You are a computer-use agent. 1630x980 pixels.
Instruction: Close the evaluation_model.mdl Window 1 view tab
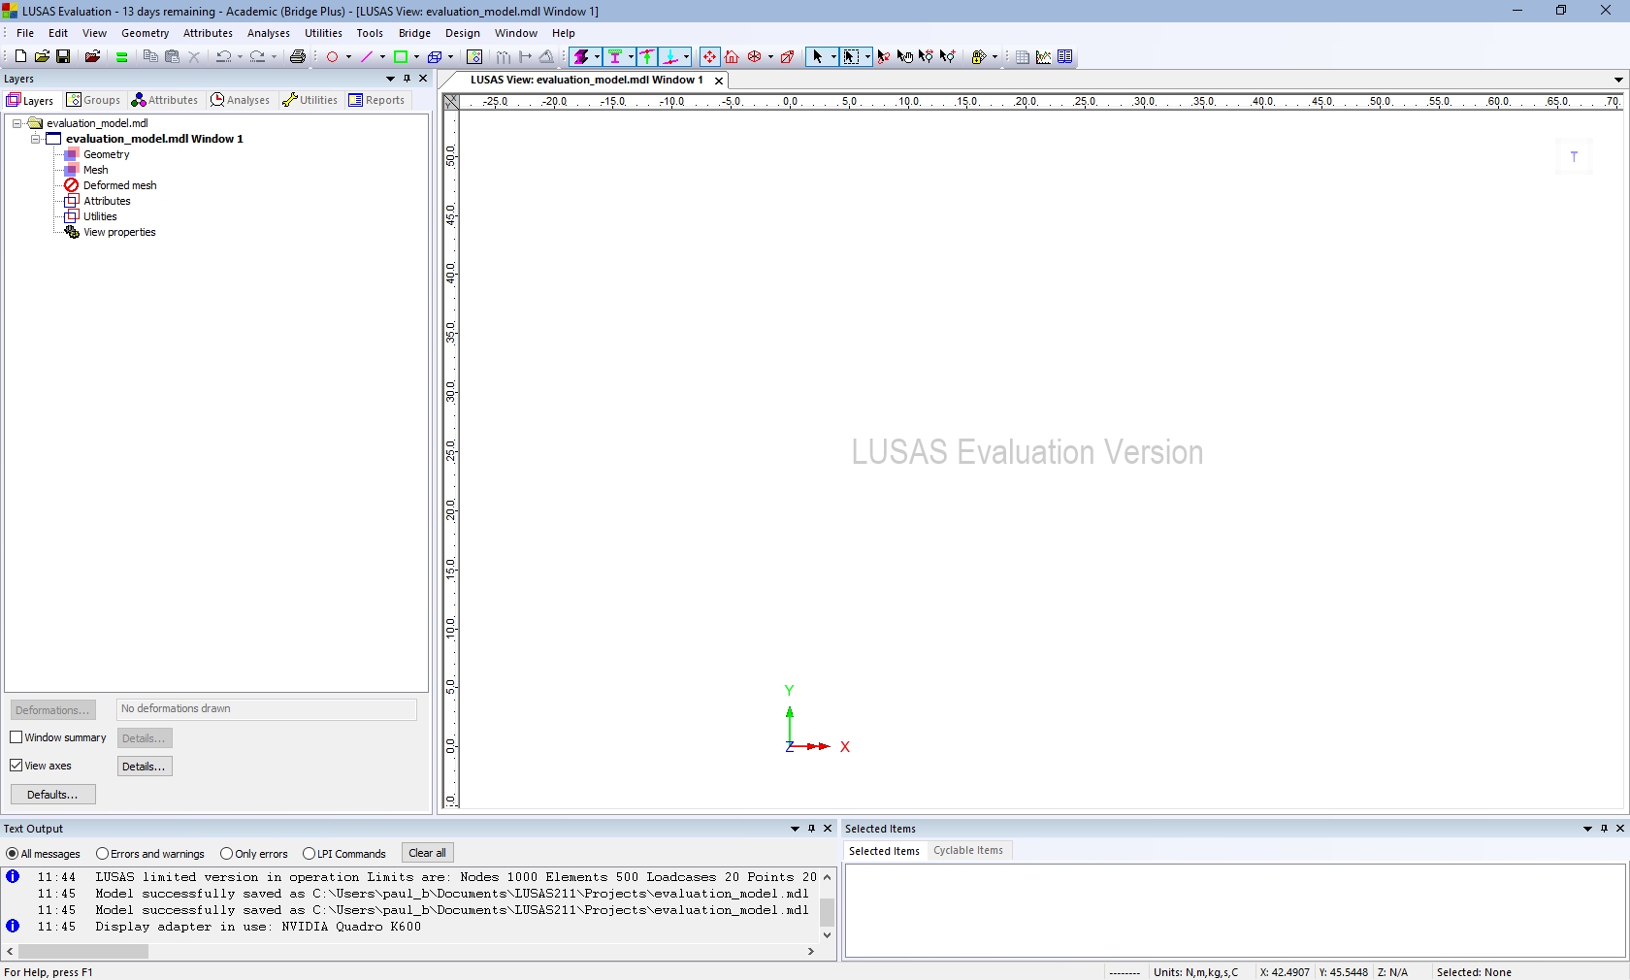(x=719, y=81)
